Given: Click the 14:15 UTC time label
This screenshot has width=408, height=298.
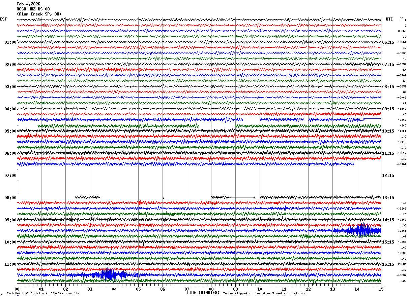Looking at the screenshot, I should click(388, 220).
